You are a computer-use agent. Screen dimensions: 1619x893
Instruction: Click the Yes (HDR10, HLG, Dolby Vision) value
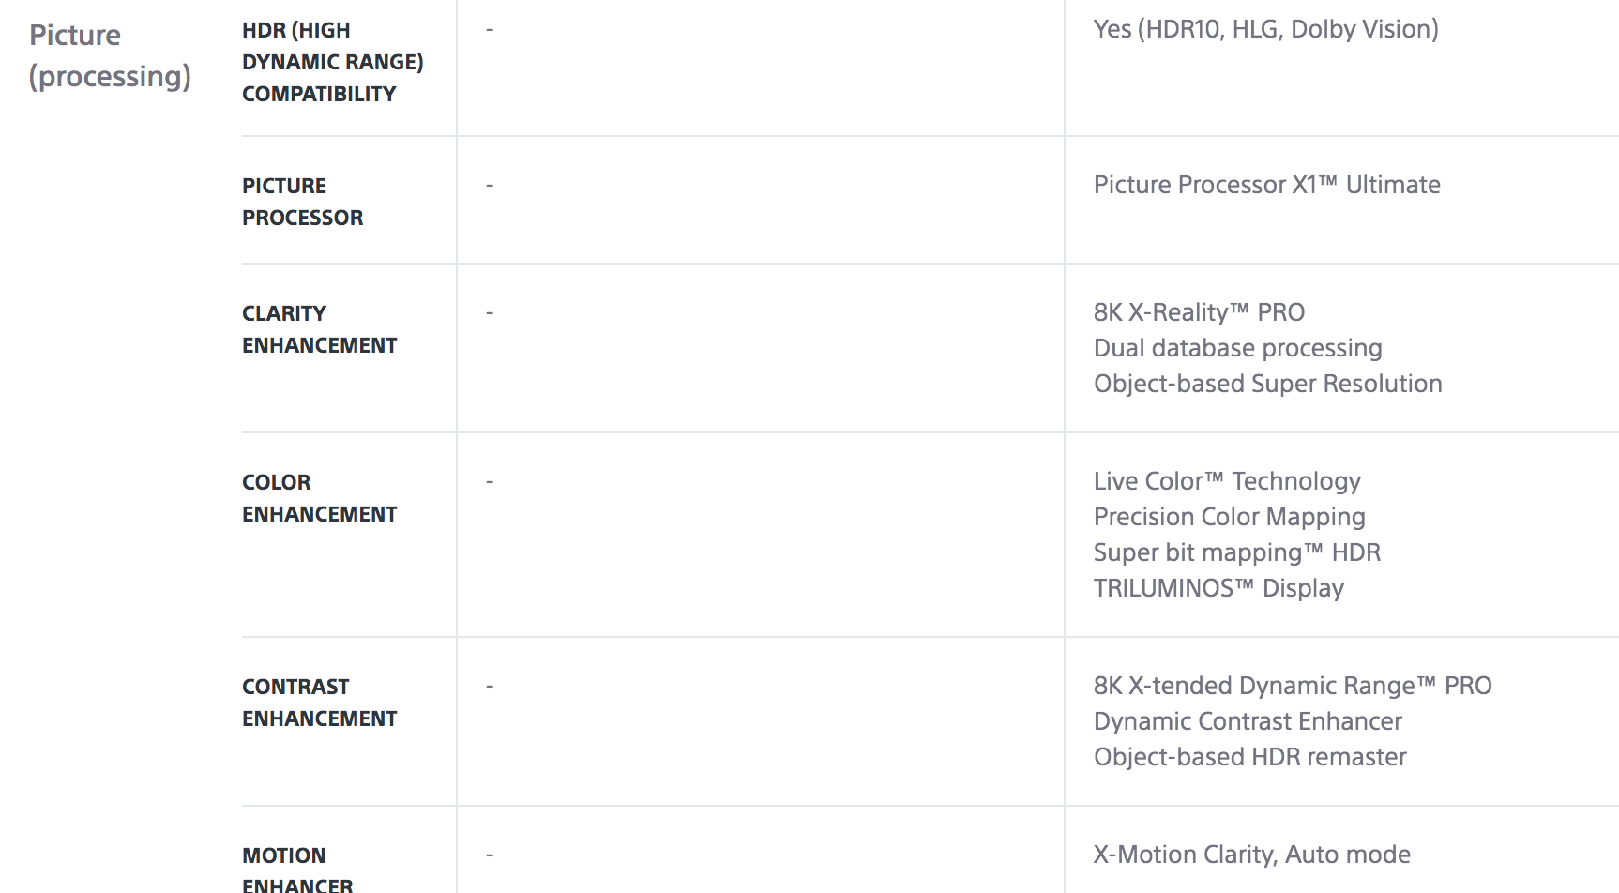pos(1265,29)
